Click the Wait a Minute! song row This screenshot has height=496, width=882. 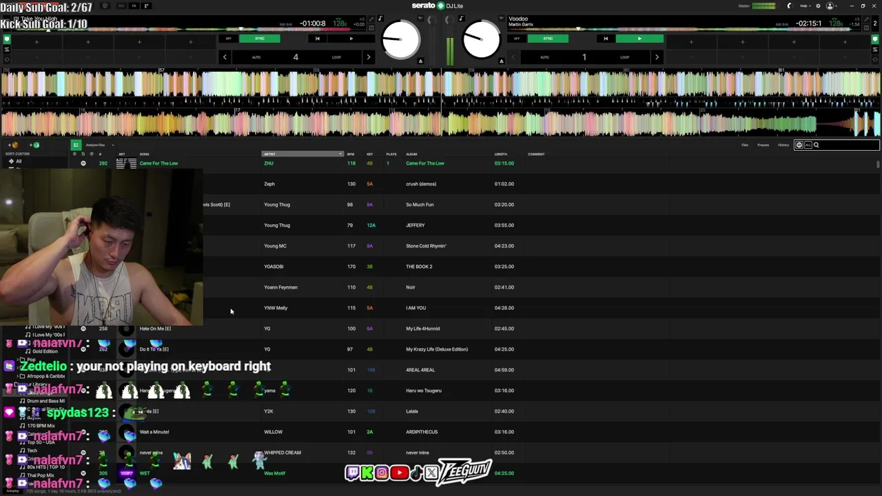[x=154, y=432]
